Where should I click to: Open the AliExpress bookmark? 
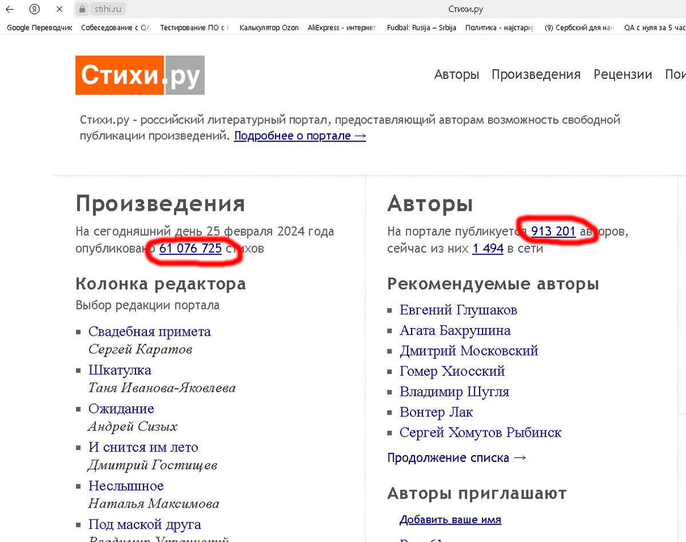tap(340, 27)
